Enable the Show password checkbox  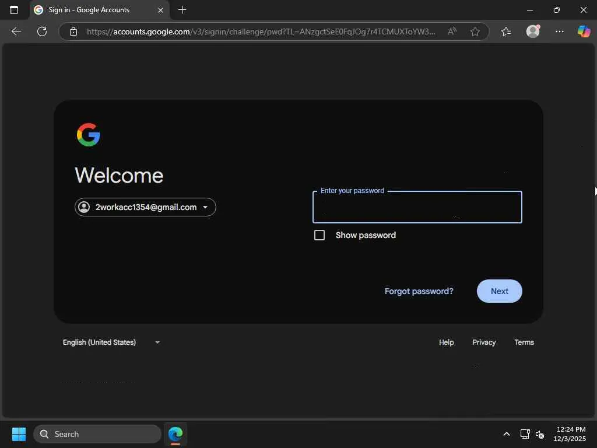point(319,235)
